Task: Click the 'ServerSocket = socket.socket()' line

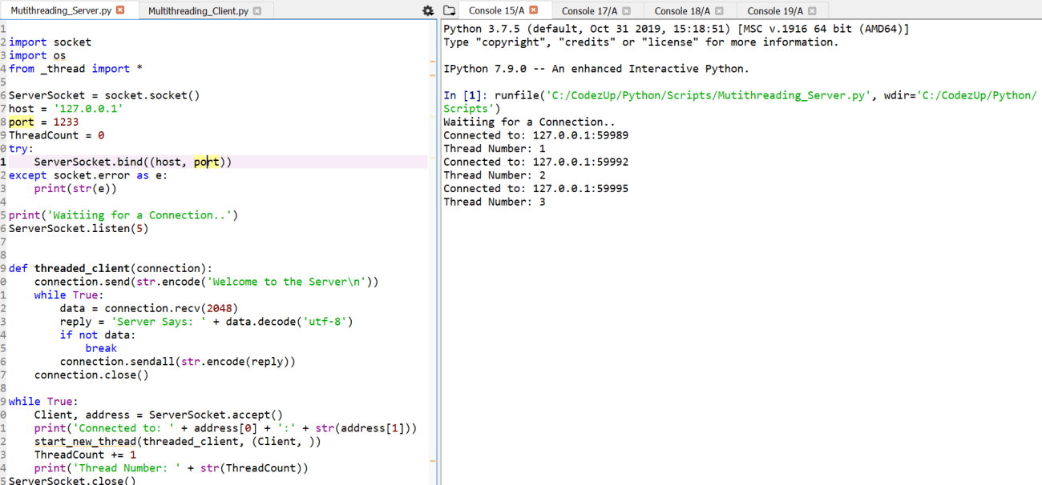Action: (104, 95)
